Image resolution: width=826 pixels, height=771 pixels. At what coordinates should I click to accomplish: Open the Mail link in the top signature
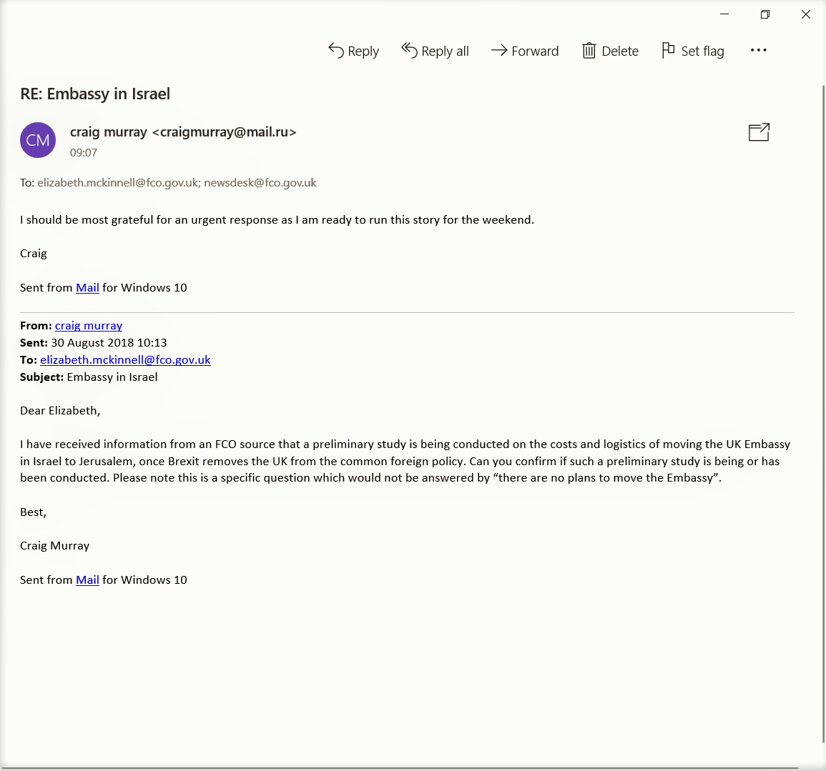tap(87, 288)
